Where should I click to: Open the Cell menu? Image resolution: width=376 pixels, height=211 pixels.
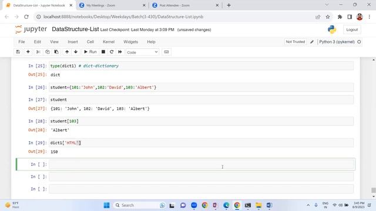(90, 42)
